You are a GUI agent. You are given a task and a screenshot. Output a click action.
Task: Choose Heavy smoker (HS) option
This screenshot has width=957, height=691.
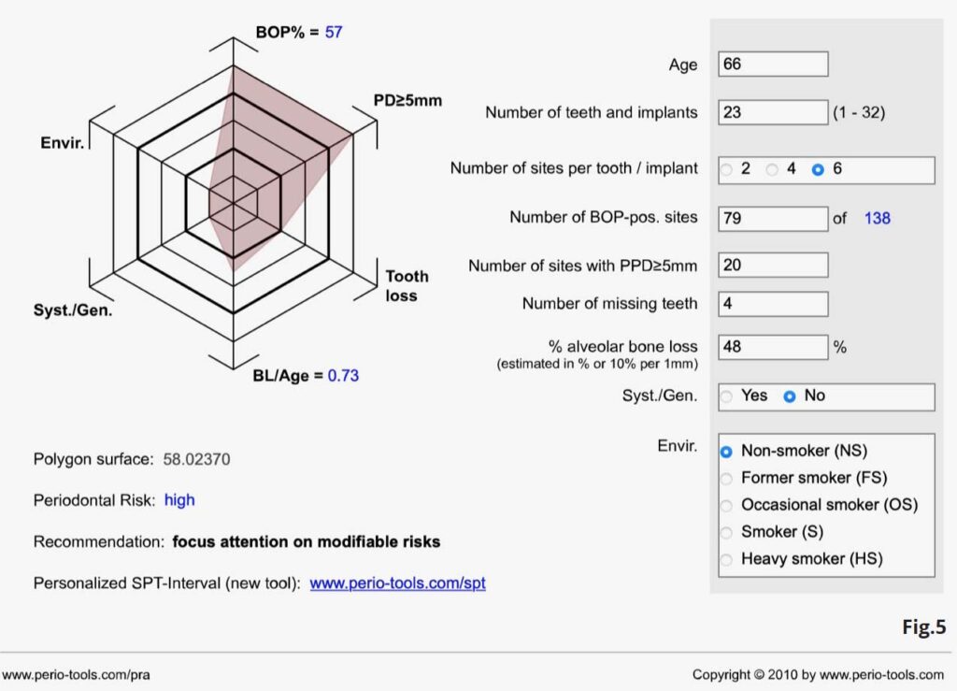726,559
